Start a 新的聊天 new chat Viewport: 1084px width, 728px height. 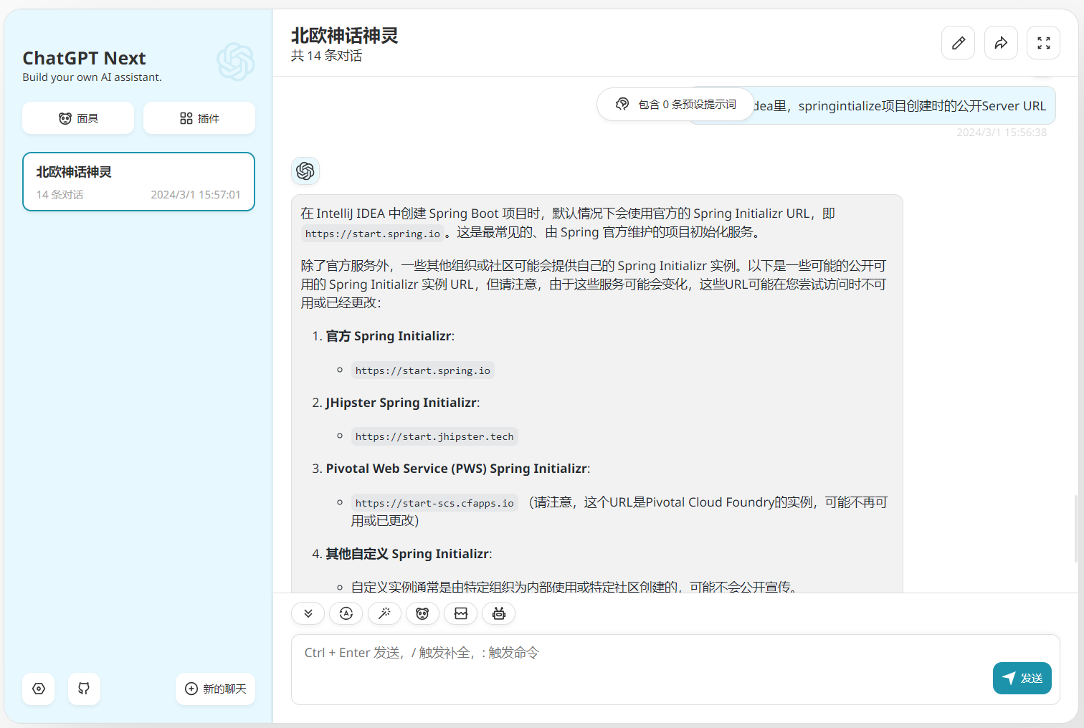tap(215, 689)
